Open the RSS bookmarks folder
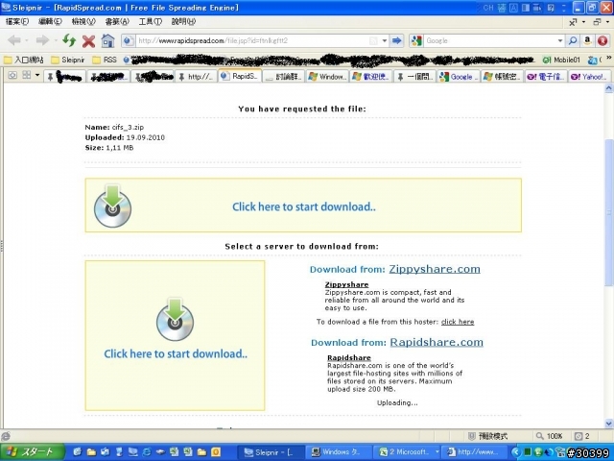This screenshot has width=614, height=461. click(105, 60)
